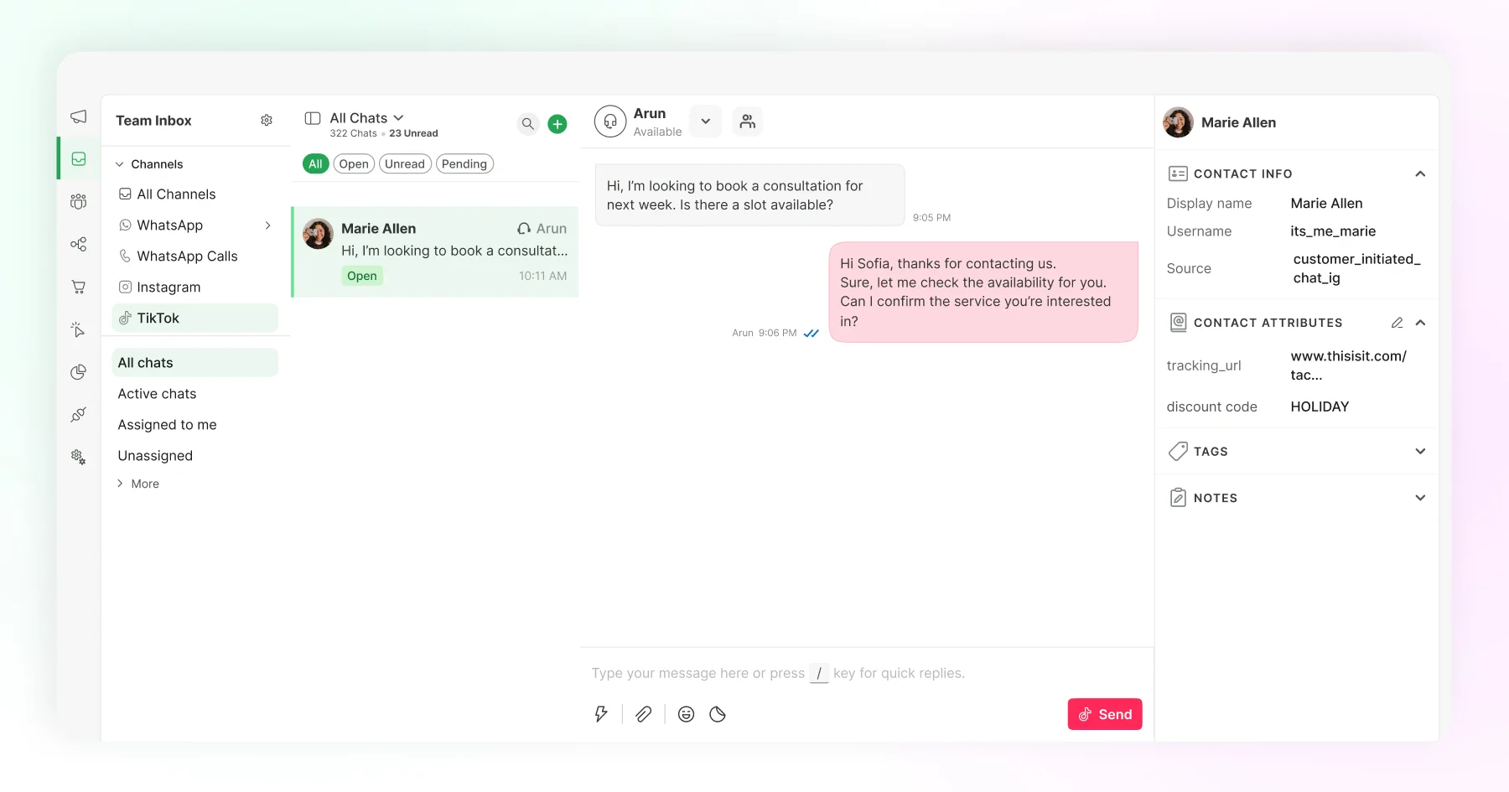The width and height of the screenshot is (1509, 792).
Task: Open the Flows nodes sidebar icon
Action: 79,244
